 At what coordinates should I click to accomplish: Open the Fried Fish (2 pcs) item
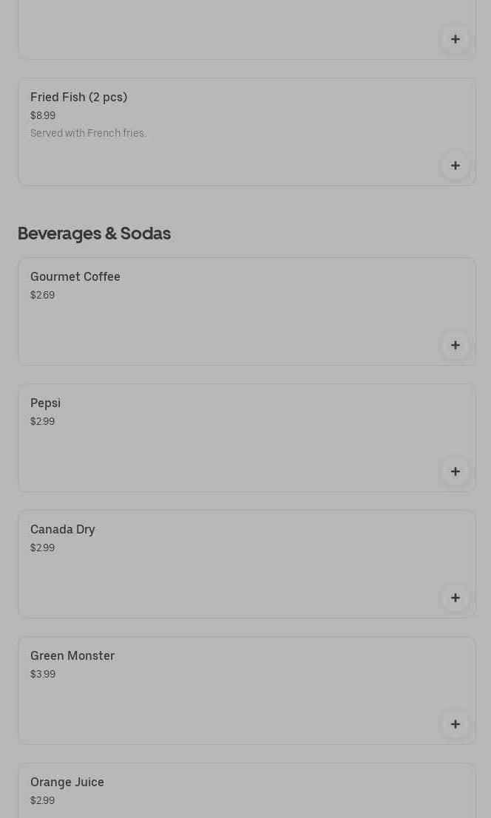point(78,98)
